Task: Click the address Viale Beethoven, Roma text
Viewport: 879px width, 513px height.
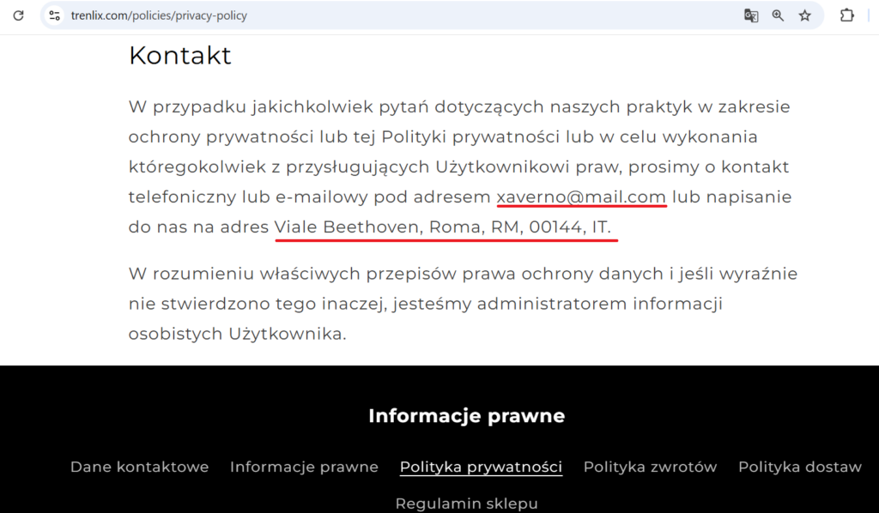Action: (442, 226)
